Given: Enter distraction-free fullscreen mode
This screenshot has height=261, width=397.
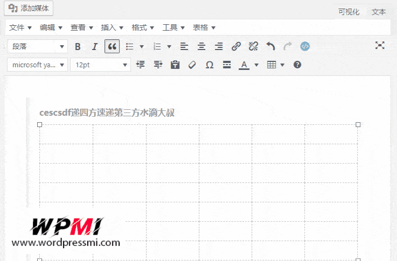Looking at the screenshot, I should tap(380, 46).
